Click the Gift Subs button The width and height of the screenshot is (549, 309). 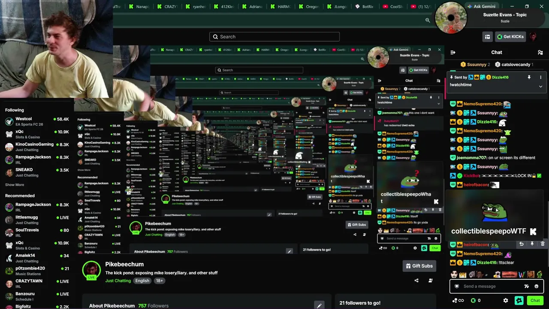(x=419, y=266)
